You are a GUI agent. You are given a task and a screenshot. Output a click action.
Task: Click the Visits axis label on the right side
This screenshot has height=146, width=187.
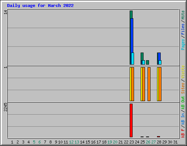(183, 72)
